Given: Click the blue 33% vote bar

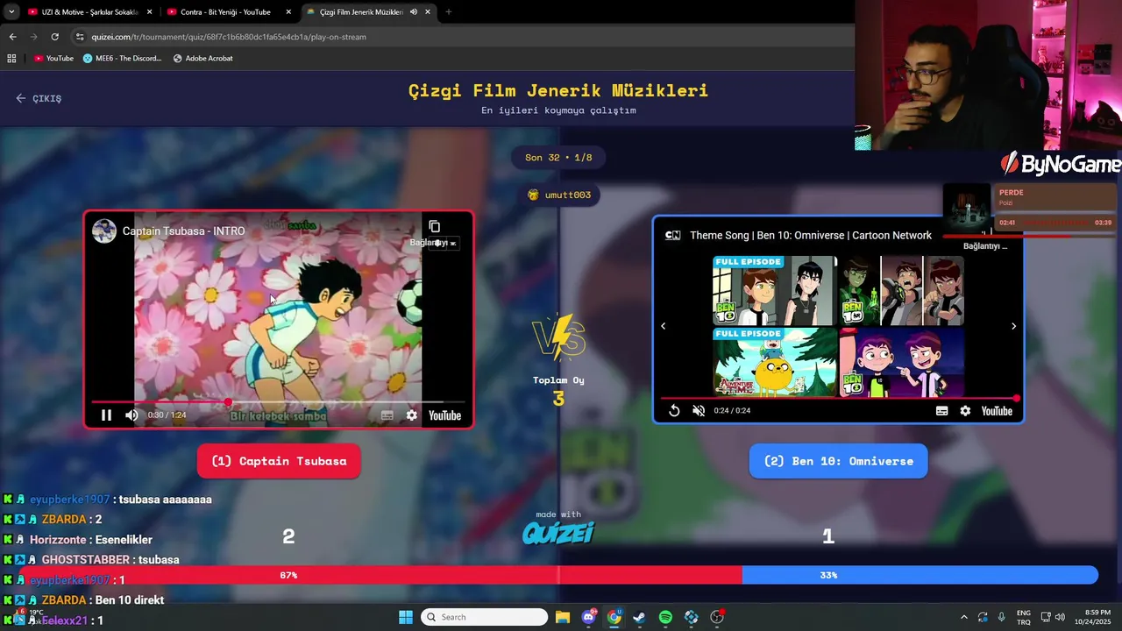Looking at the screenshot, I should 920,575.
